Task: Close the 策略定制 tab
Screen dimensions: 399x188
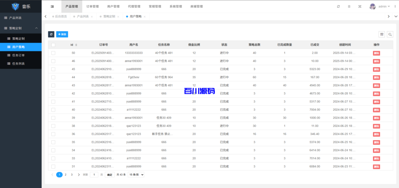Action: coord(118,17)
